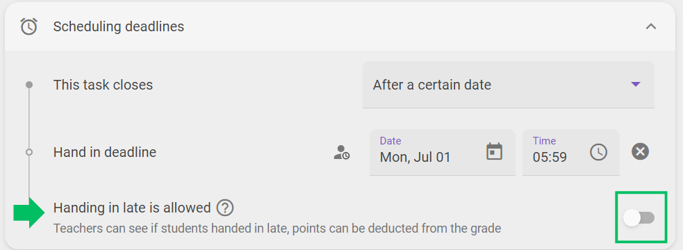Click the Scheduling deadlines header title
Image resolution: width=683 pixels, height=250 pixels.
click(x=119, y=26)
